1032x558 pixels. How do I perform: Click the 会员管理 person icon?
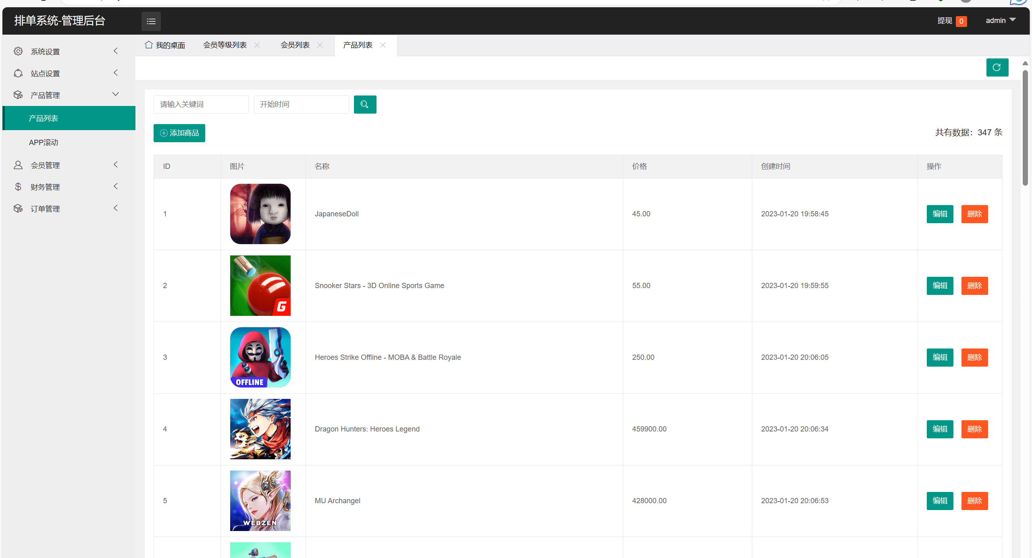[18, 165]
